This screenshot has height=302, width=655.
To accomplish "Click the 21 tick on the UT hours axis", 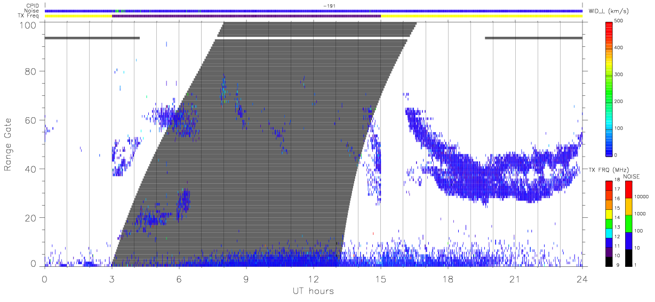I will 515,278.
